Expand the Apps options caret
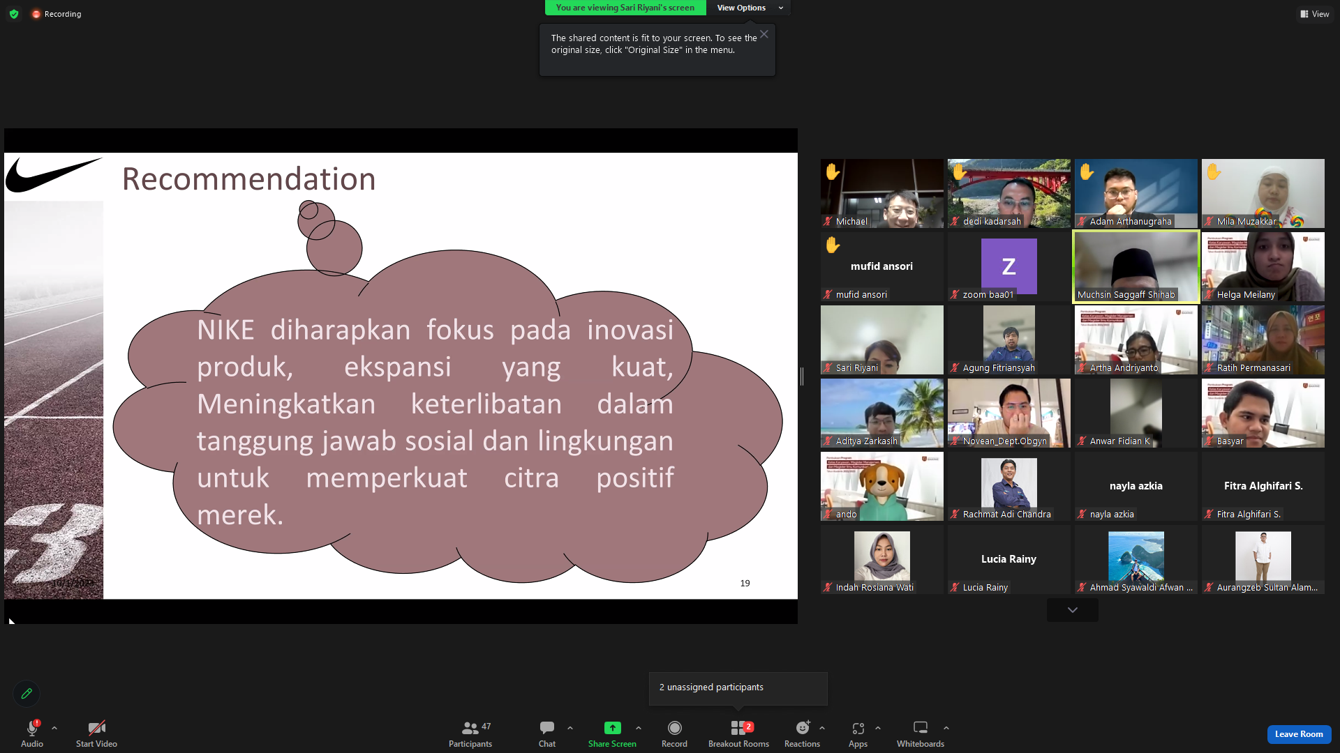Viewport: 1340px width, 753px height. point(878,728)
